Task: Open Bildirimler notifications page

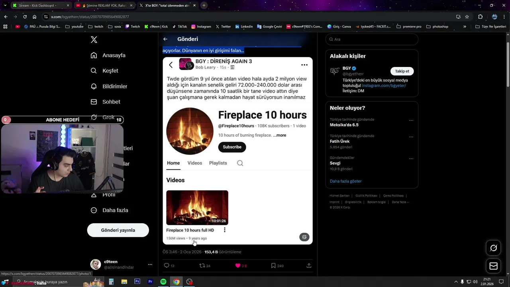Action: coord(109,86)
